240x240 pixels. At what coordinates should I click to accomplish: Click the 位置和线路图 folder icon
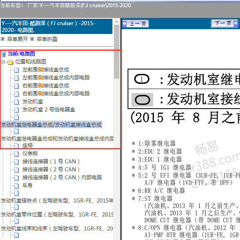coord(10,62)
